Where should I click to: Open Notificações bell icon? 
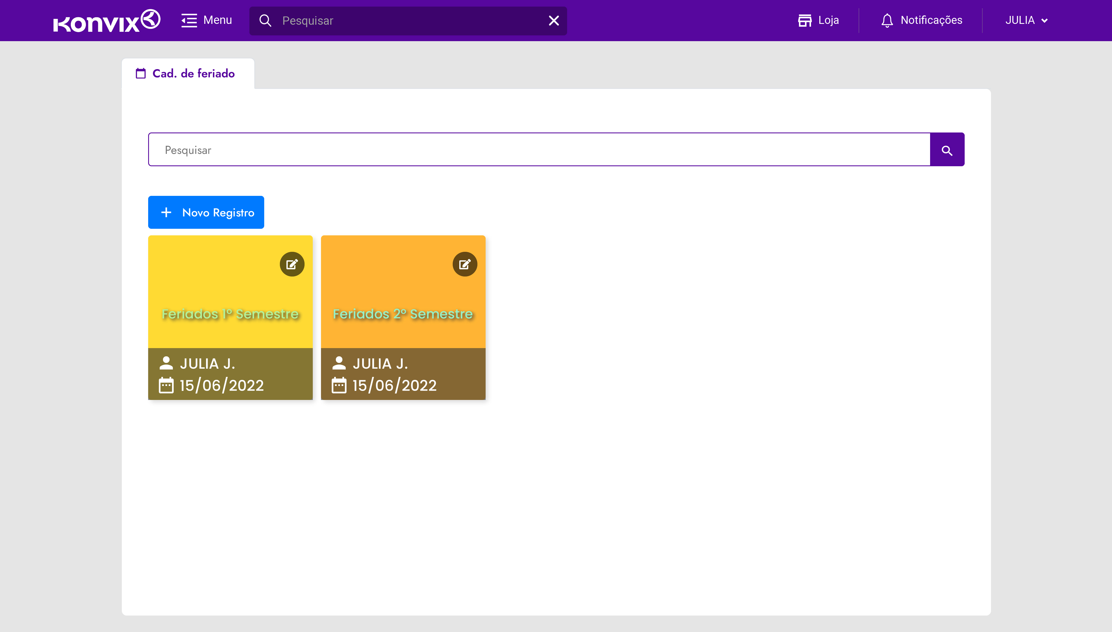[887, 20]
